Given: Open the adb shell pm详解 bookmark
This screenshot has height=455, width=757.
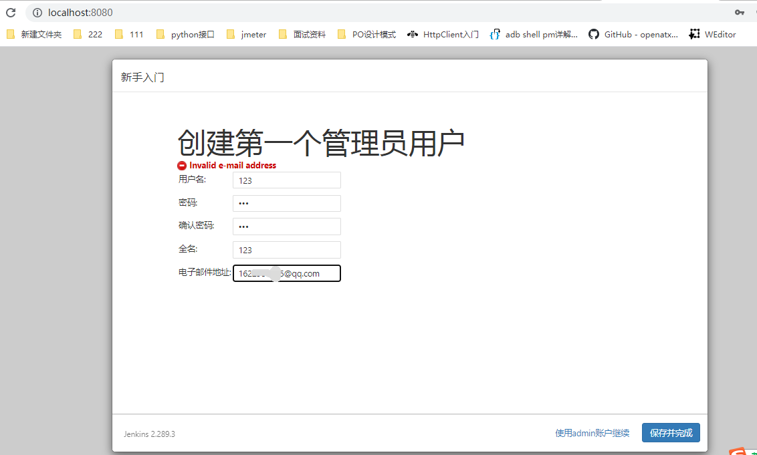Looking at the screenshot, I should point(534,34).
